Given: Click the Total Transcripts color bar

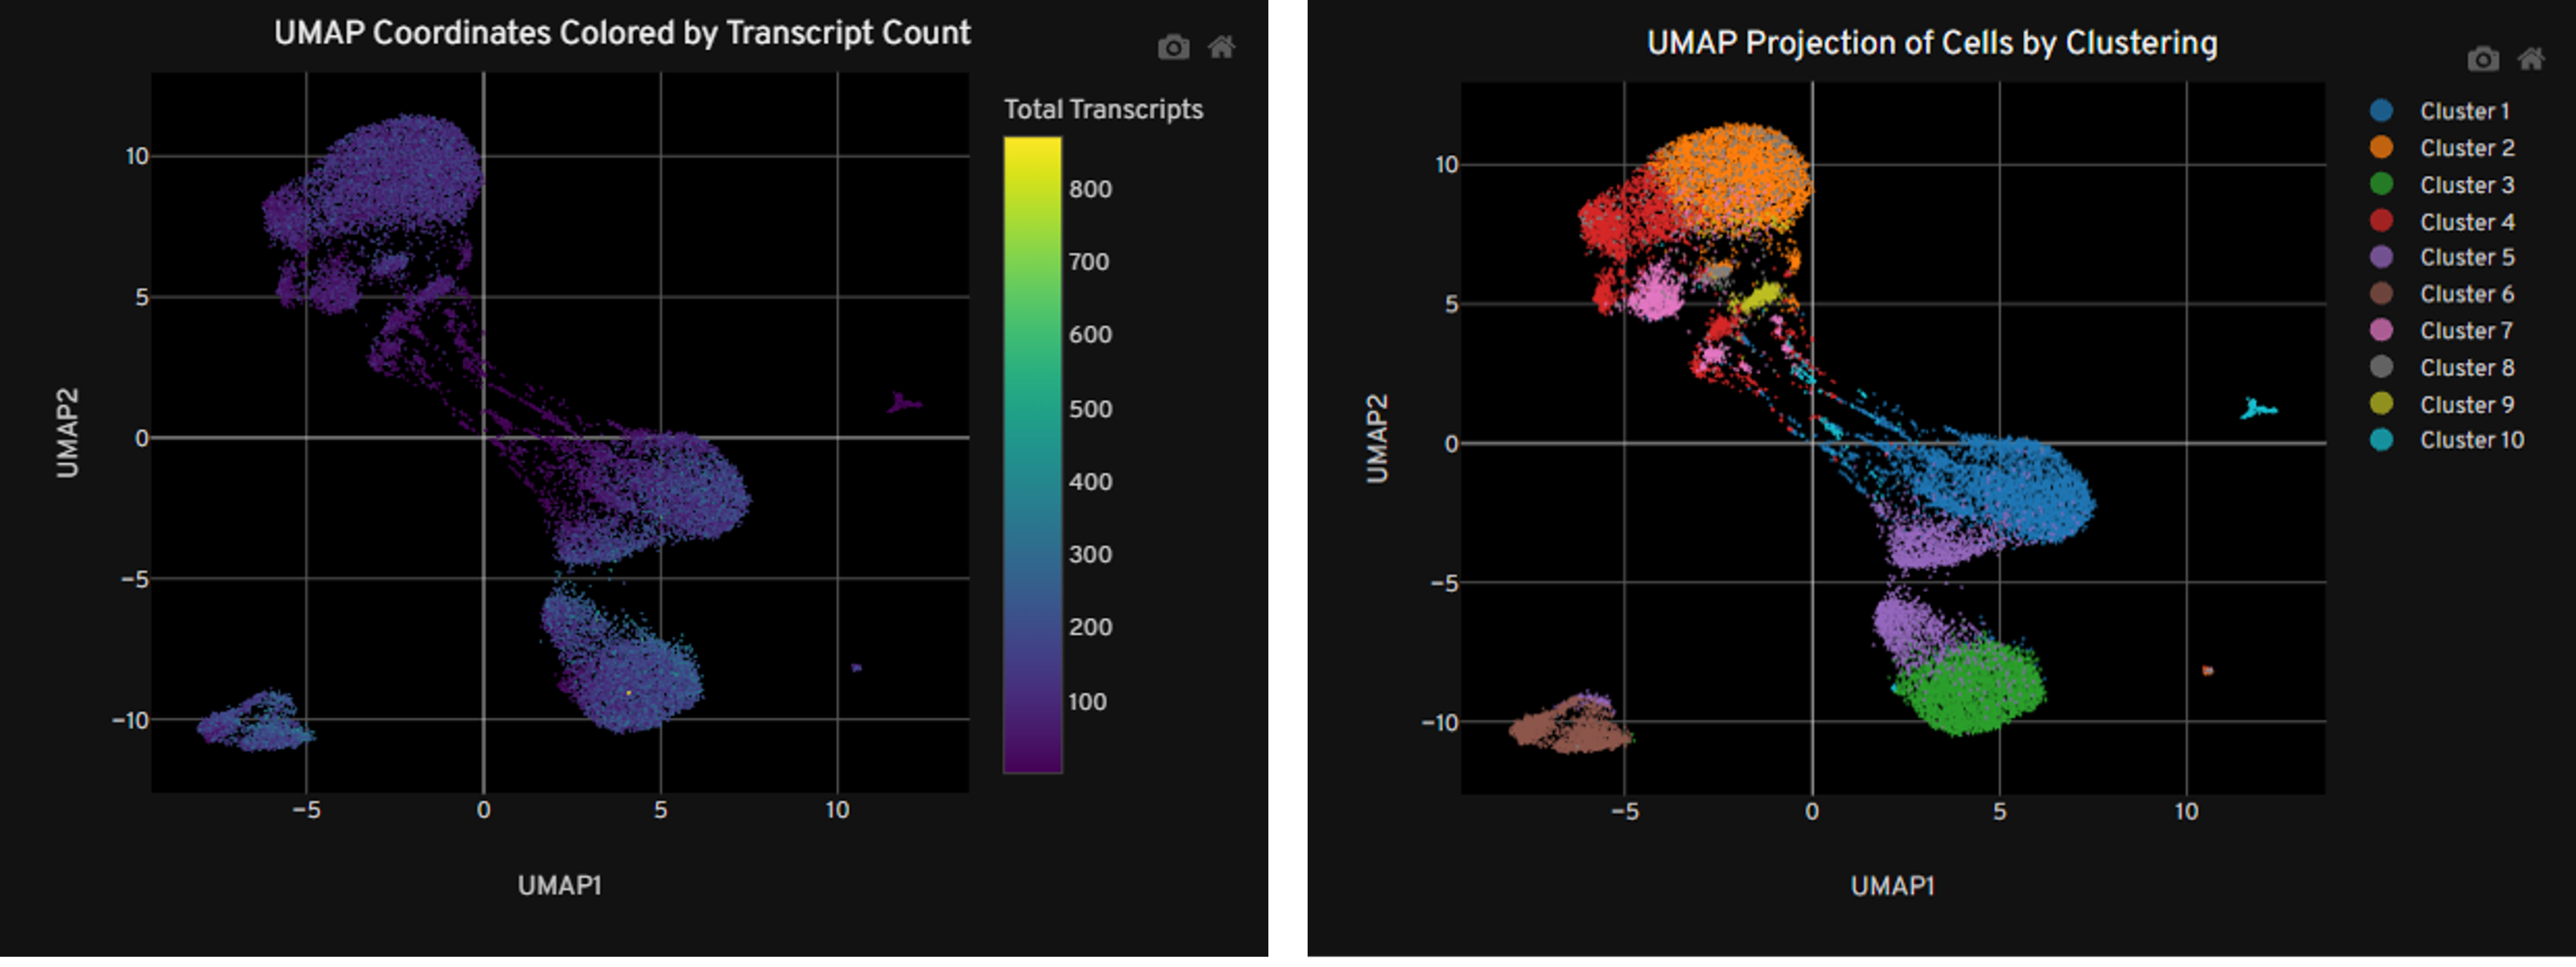Looking at the screenshot, I should 1032,455.
